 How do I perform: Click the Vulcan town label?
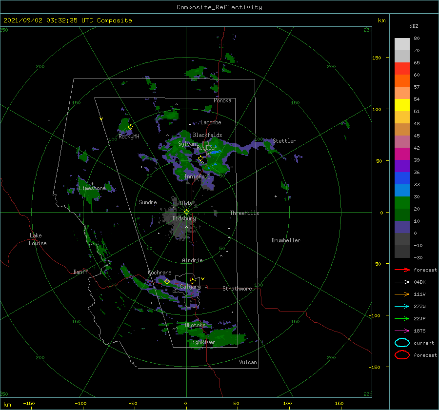[x=248, y=362]
